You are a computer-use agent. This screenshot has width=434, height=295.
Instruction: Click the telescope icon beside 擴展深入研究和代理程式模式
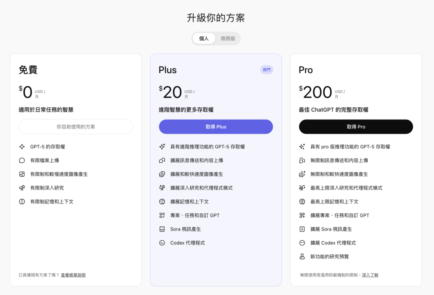tap(162, 188)
